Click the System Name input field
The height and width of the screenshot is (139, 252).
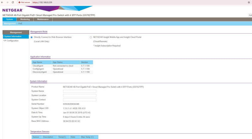point(80,91)
